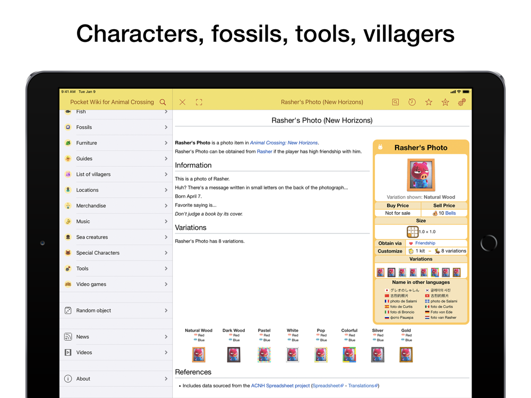The width and height of the screenshot is (531, 398).
Task: Expand the Music row chevron
Action: coord(166,221)
